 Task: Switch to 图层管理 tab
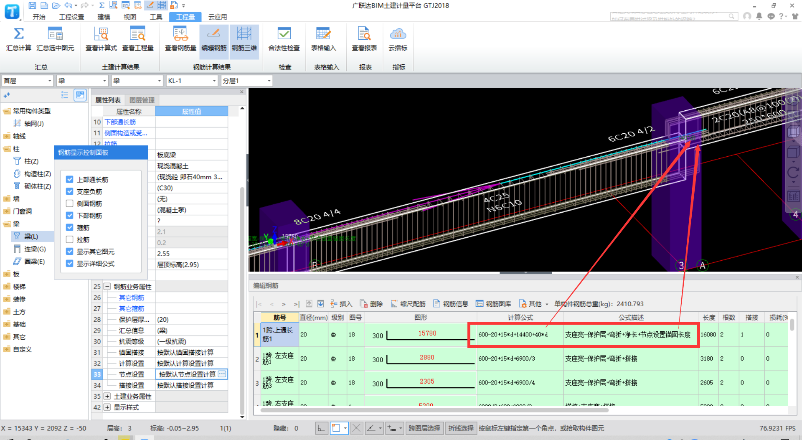coord(142,100)
